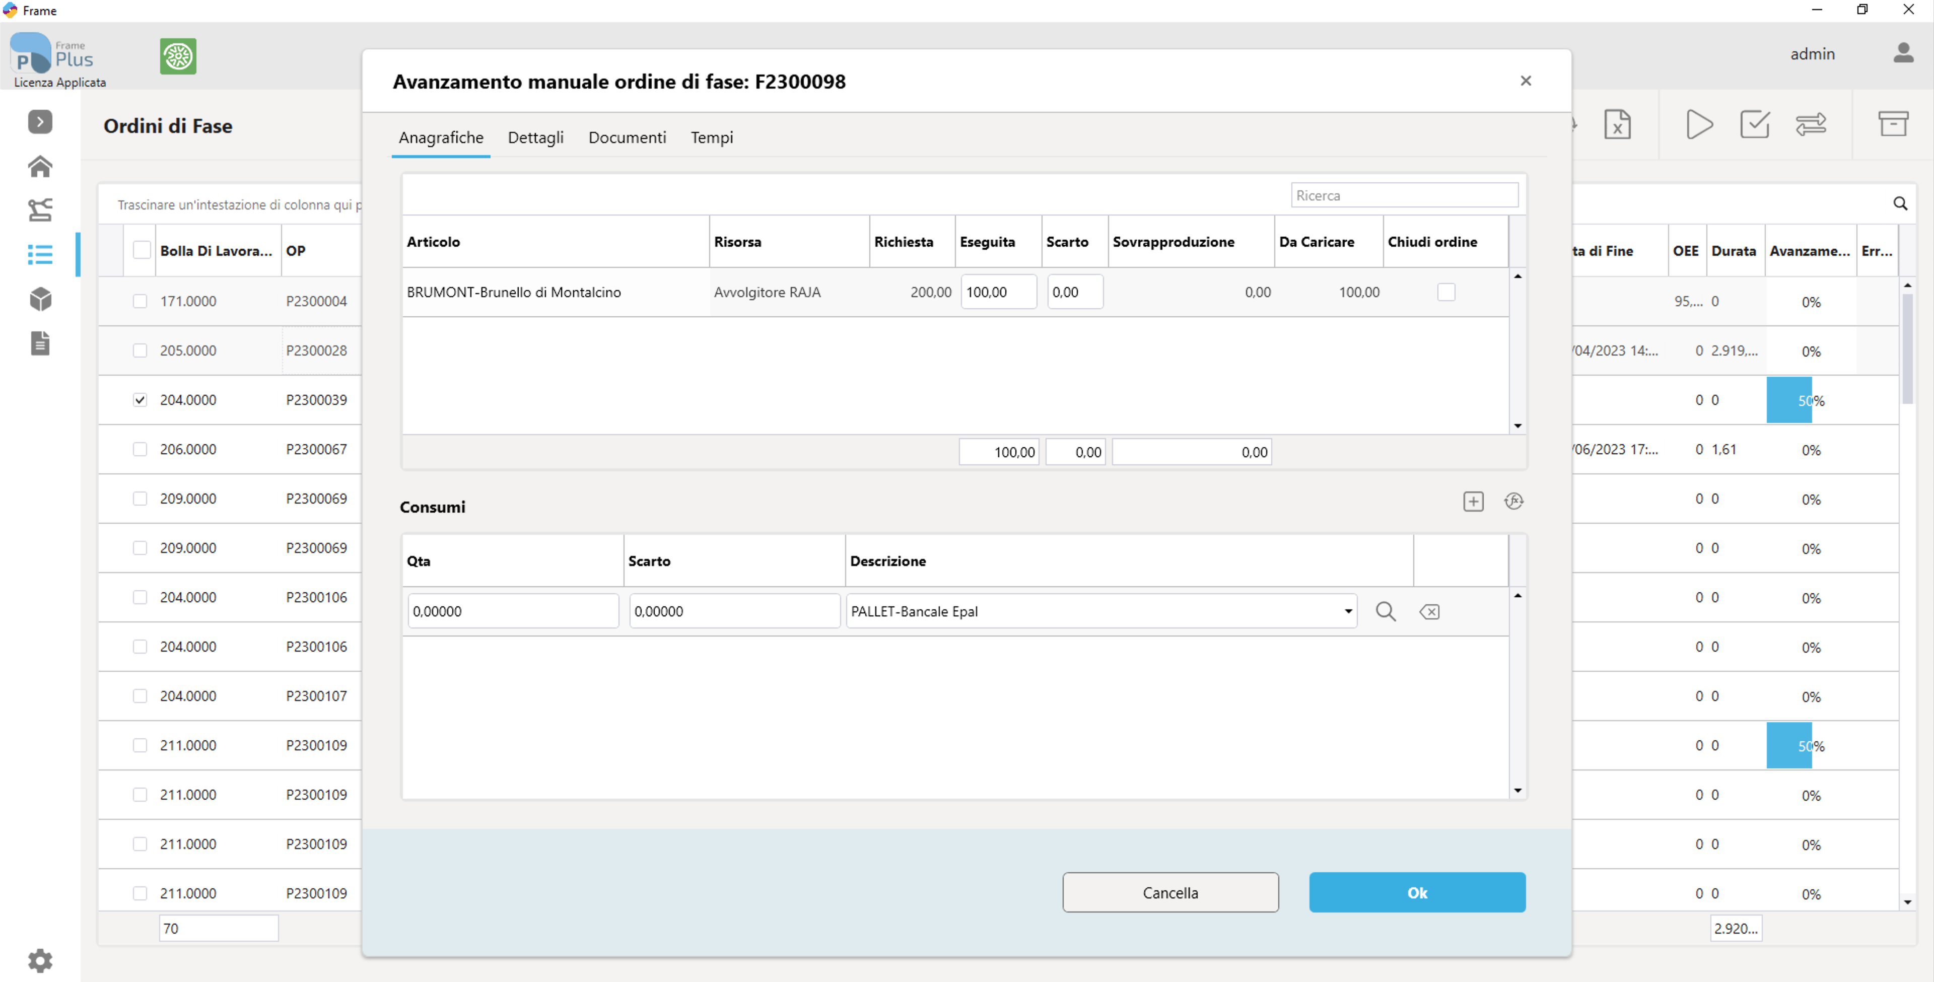
Task: Delete the PALLET-Bancale Epal consumo row
Action: point(1429,611)
